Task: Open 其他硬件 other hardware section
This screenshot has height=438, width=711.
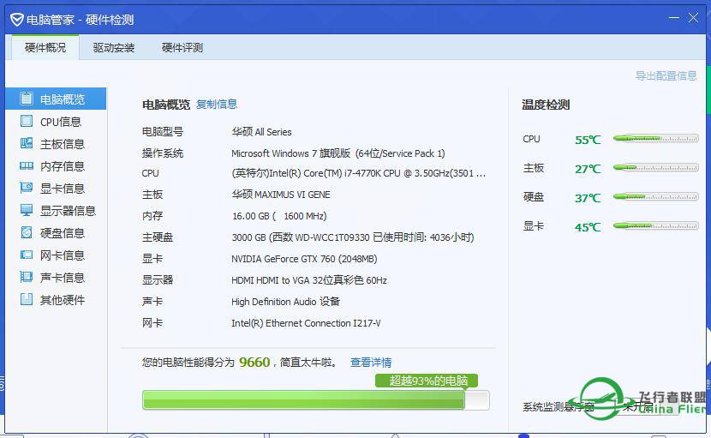Action: pyautogui.click(x=62, y=300)
